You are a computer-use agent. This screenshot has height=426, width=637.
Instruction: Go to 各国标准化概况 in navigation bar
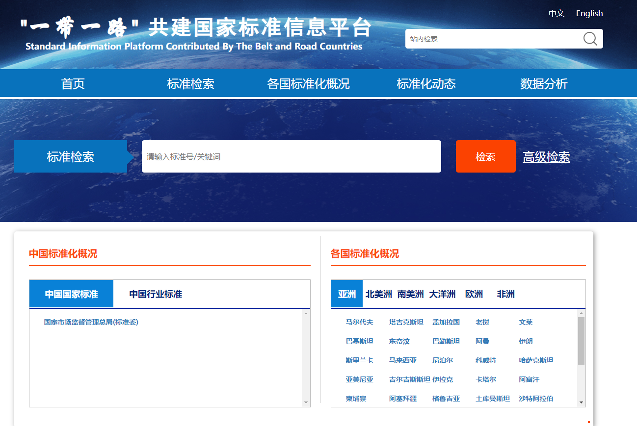308,84
